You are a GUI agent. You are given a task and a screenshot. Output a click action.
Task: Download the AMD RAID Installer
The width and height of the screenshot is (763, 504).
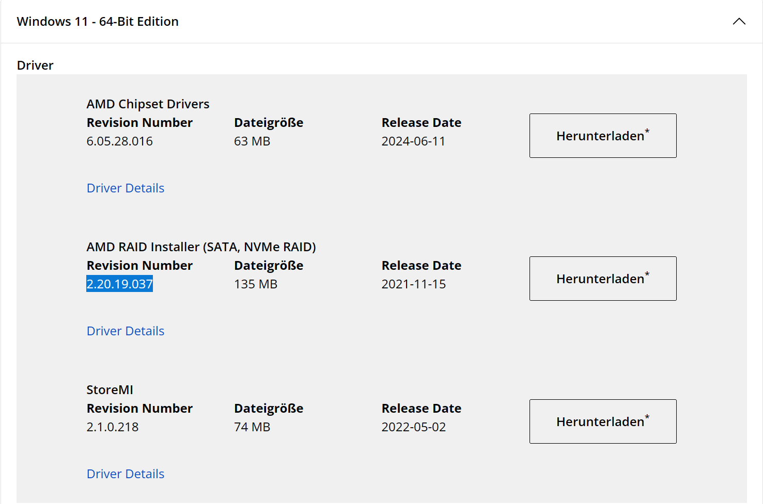[x=602, y=279]
